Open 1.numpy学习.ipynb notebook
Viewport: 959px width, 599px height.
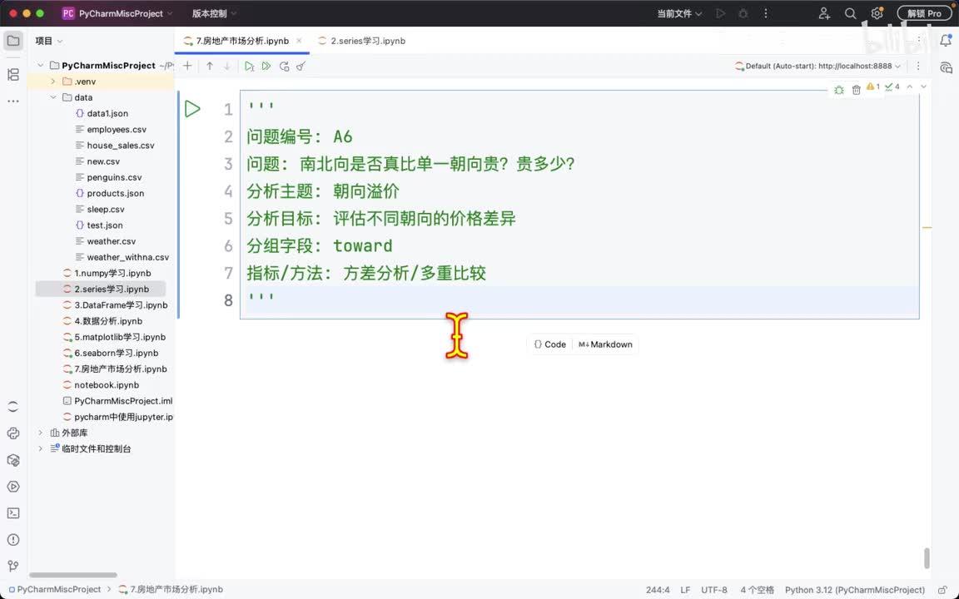point(107,273)
